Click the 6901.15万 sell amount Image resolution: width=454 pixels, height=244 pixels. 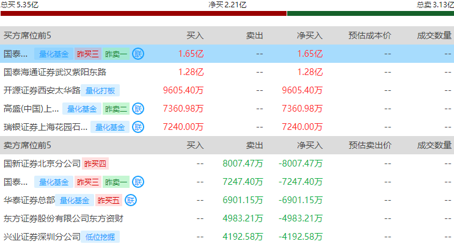tap(243, 200)
